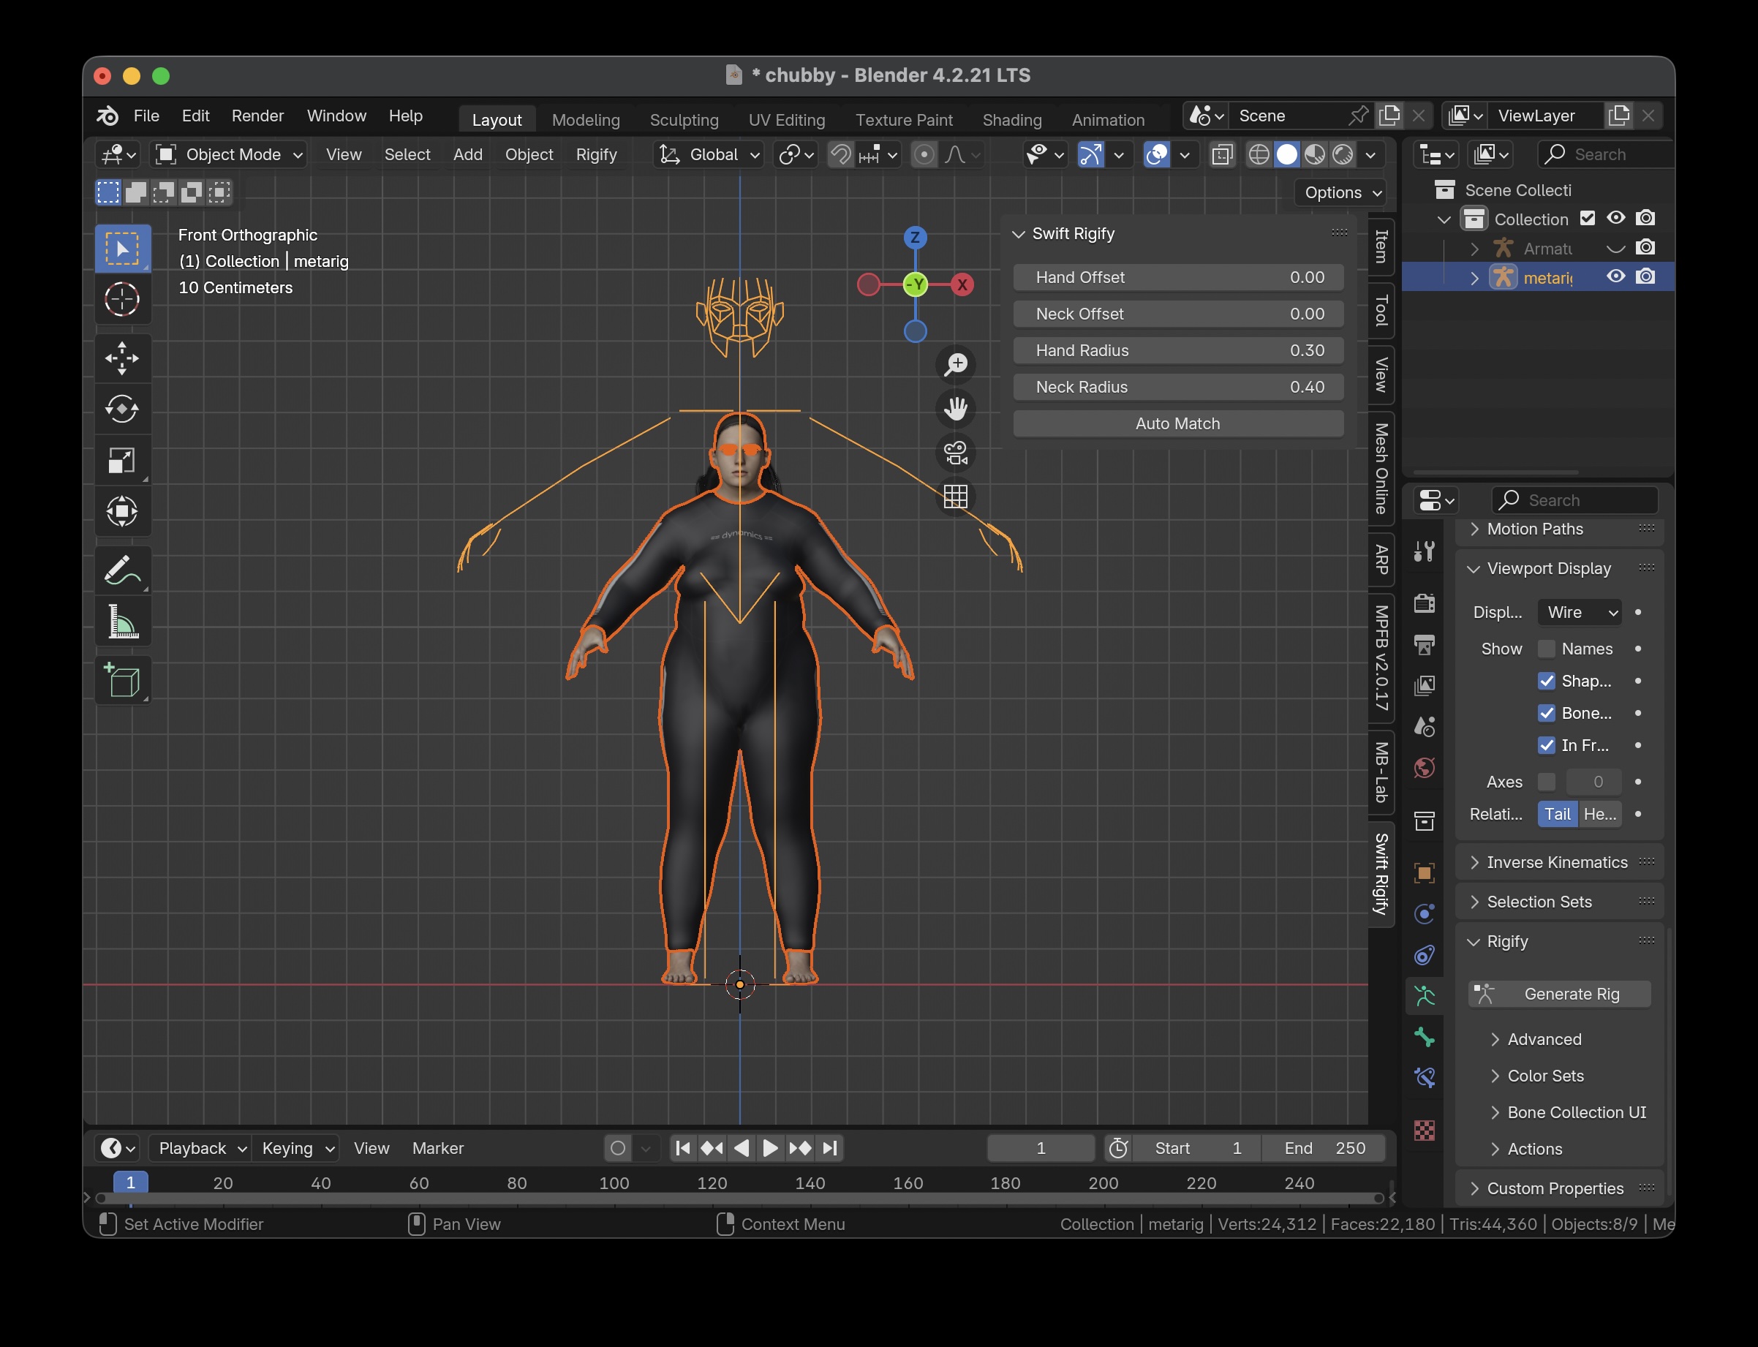Switch orthographic/perspective with grid icon
Viewport: 1758px width, 1347px height.
(x=956, y=497)
